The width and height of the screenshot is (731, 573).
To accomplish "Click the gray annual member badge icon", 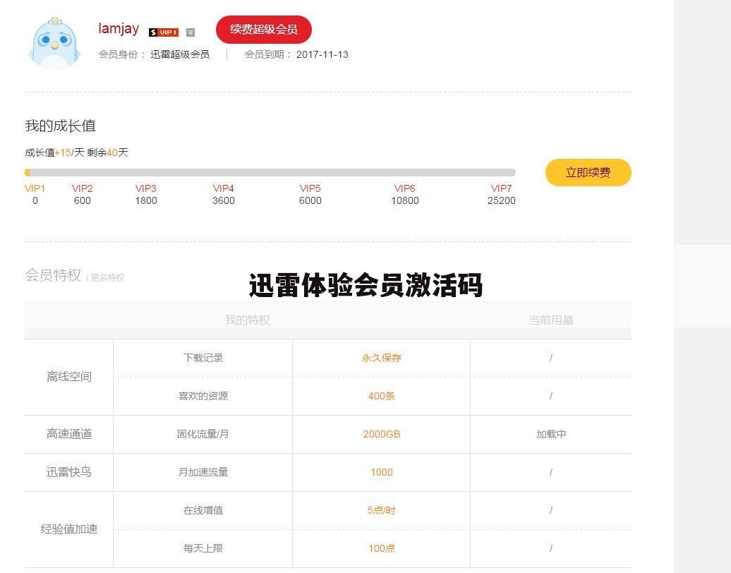I will [191, 32].
